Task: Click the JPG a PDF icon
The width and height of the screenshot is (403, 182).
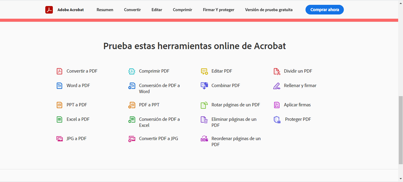Action: [59, 139]
